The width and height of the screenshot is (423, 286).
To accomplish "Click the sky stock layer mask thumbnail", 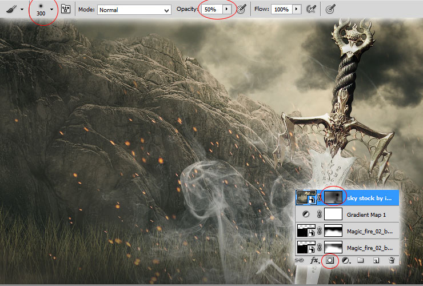I will click(x=333, y=197).
